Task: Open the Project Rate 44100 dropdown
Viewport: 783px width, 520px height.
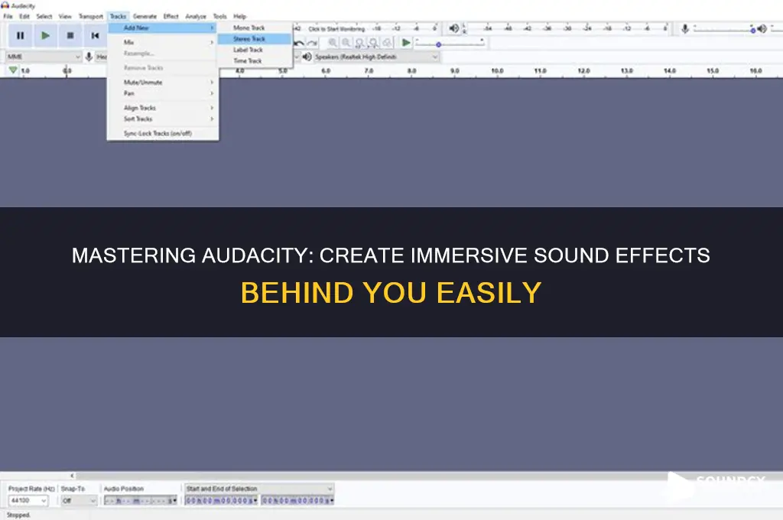Action: pos(28,500)
